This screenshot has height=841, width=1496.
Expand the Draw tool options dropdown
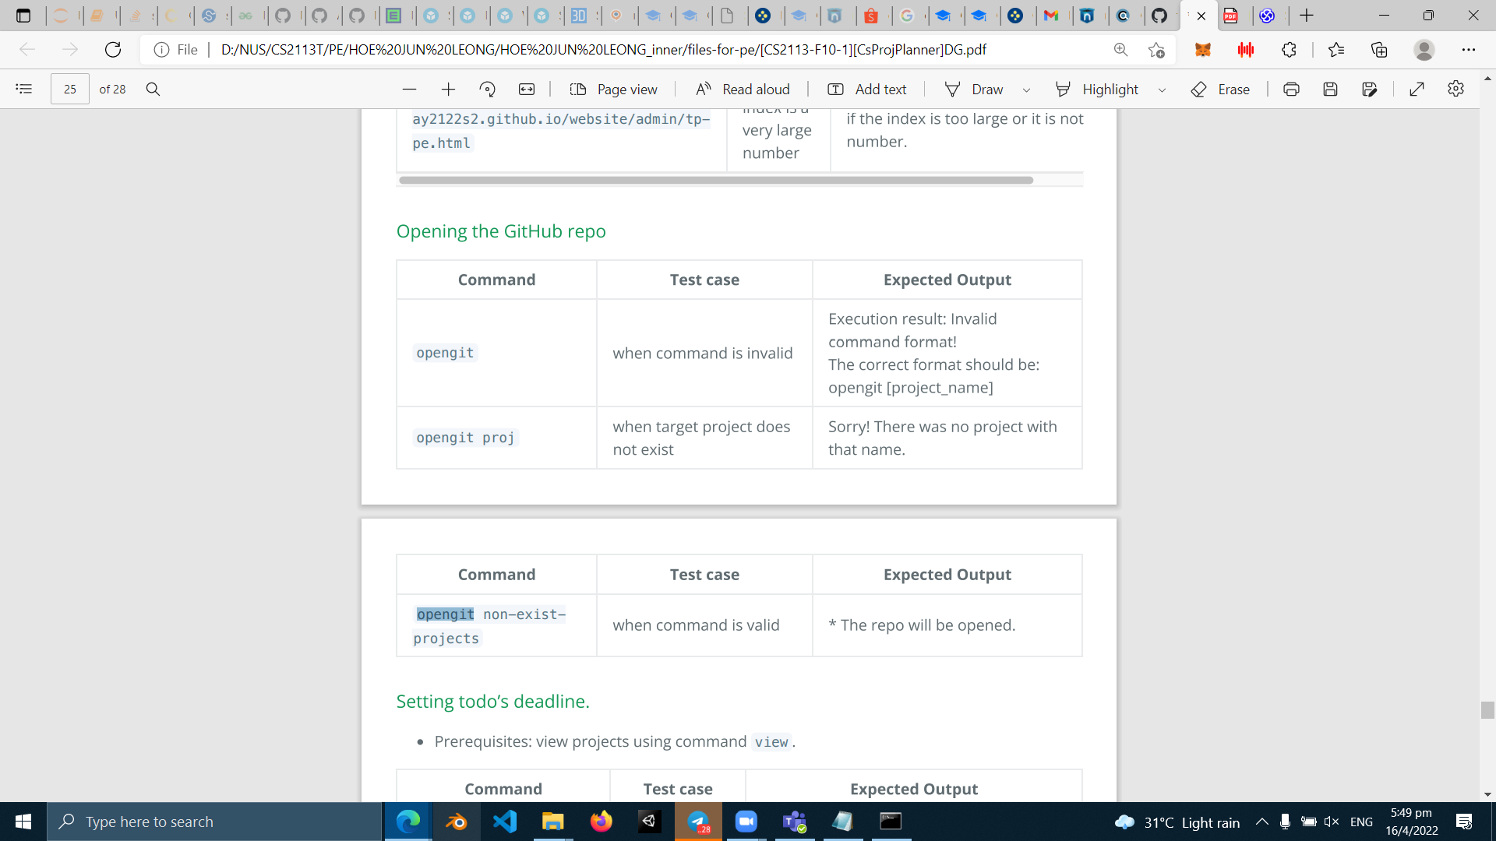coord(1026,90)
